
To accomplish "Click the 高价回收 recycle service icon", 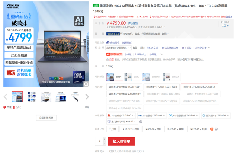I will [108, 42].
